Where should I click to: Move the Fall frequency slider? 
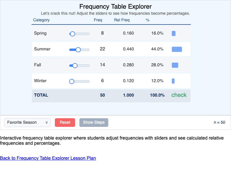75,65
